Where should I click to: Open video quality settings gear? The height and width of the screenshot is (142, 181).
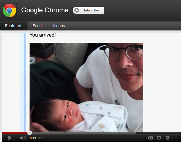point(159,138)
